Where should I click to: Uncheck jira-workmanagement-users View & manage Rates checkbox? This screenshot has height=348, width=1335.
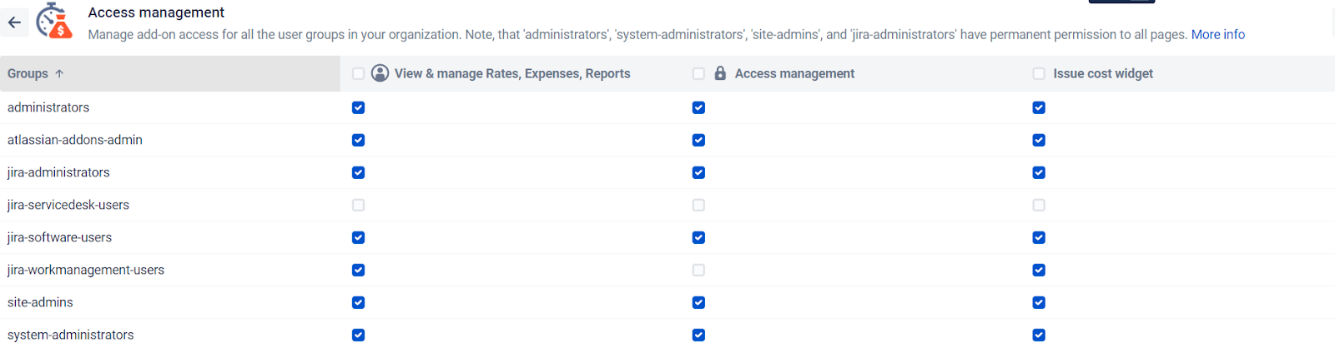tap(359, 270)
